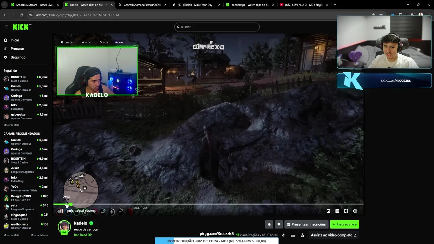434x244 pixels.
Task: Click the kadelo channel name text
Action: pos(81,223)
